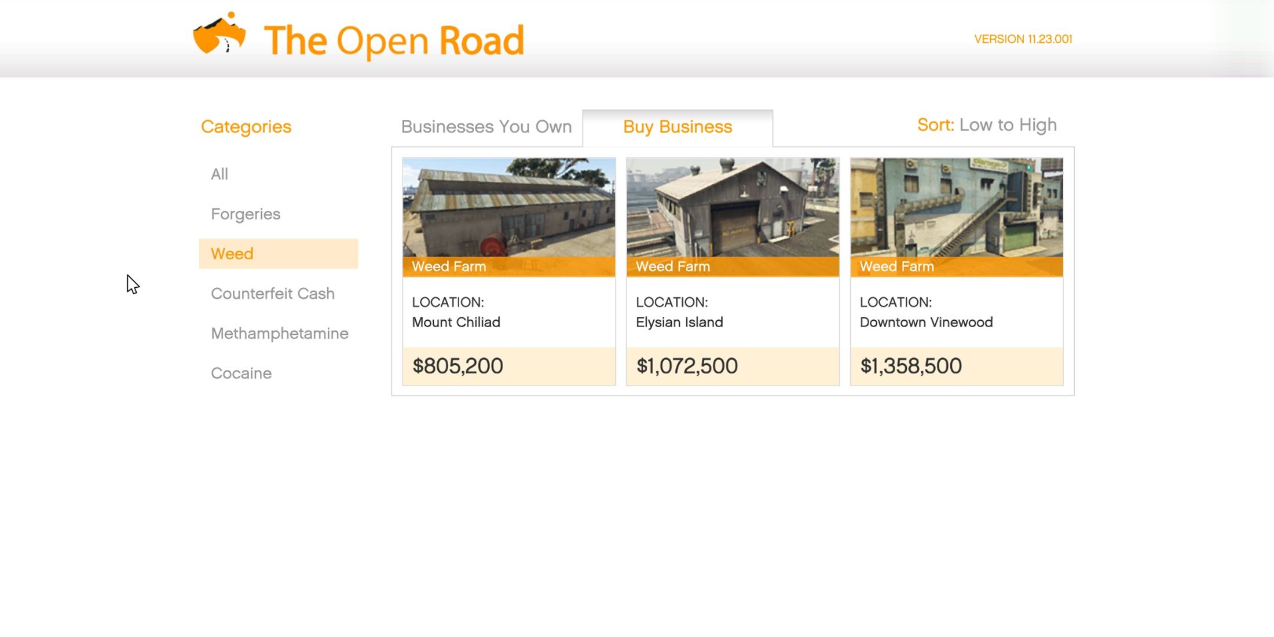Open Elysian Island weed farm photo
This screenshot has width=1274, height=637.
click(733, 207)
